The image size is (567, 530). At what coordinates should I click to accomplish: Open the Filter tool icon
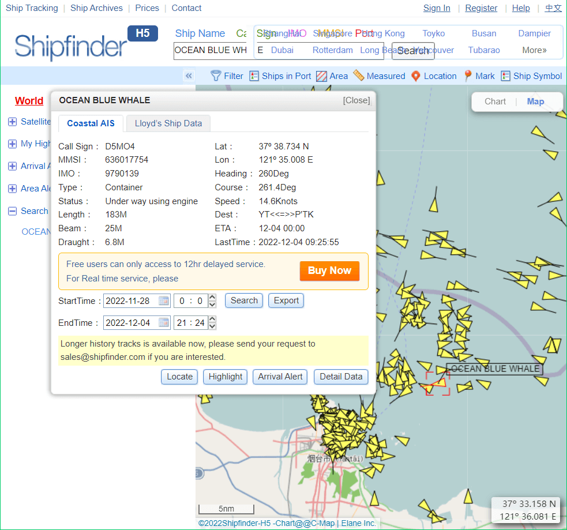[216, 76]
